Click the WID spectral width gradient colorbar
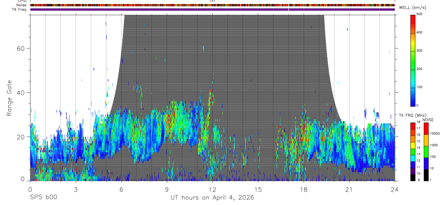Viewport: 444px width, 205px height. click(x=413, y=60)
